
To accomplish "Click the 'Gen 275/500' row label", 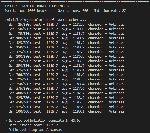I will pos(20,70).
